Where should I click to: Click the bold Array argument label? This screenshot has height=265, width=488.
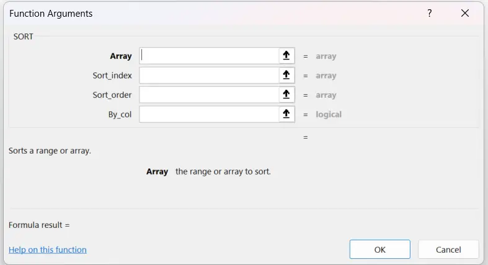coord(121,56)
